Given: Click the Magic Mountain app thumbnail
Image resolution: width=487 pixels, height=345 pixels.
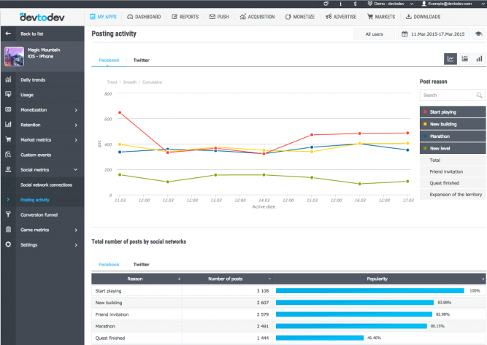Looking at the screenshot, I should click(14, 56).
